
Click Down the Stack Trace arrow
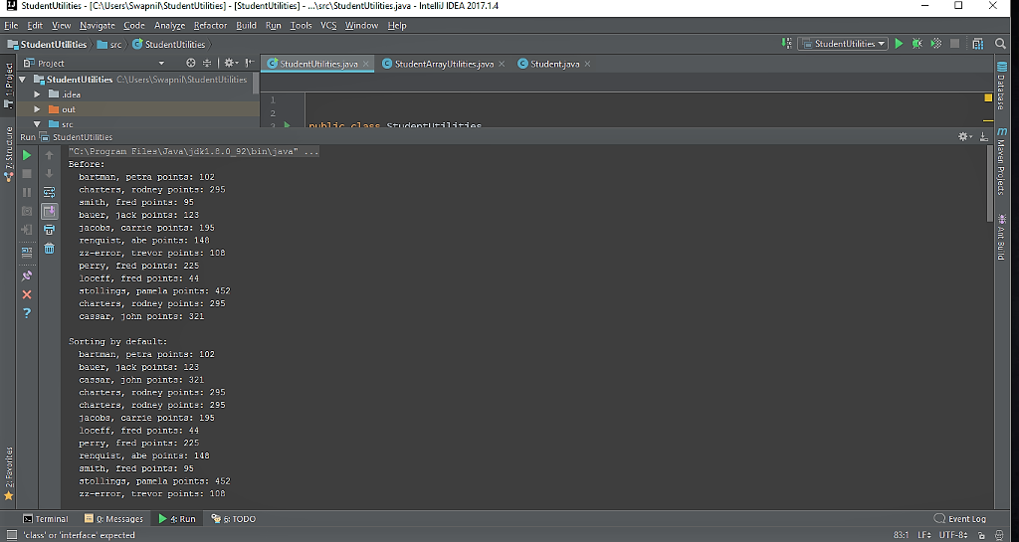(50, 174)
